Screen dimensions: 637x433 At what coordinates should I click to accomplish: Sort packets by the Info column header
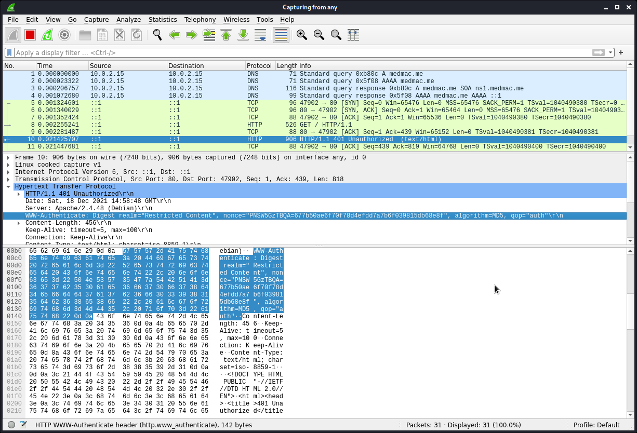(x=461, y=66)
